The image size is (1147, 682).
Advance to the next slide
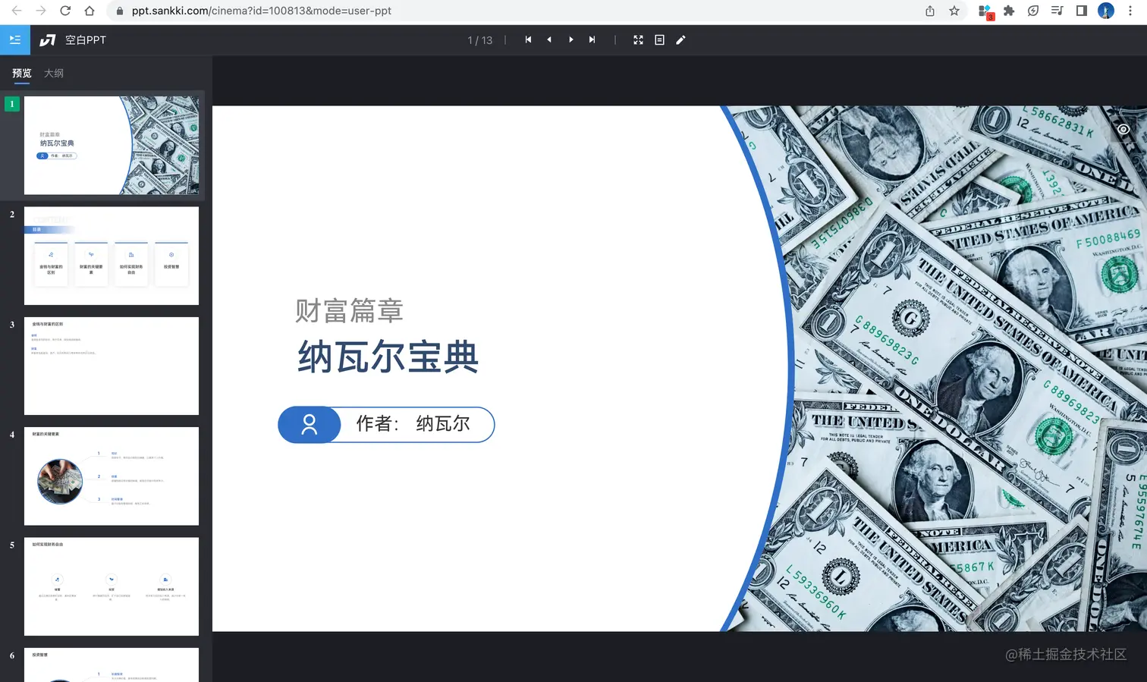pos(571,39)
